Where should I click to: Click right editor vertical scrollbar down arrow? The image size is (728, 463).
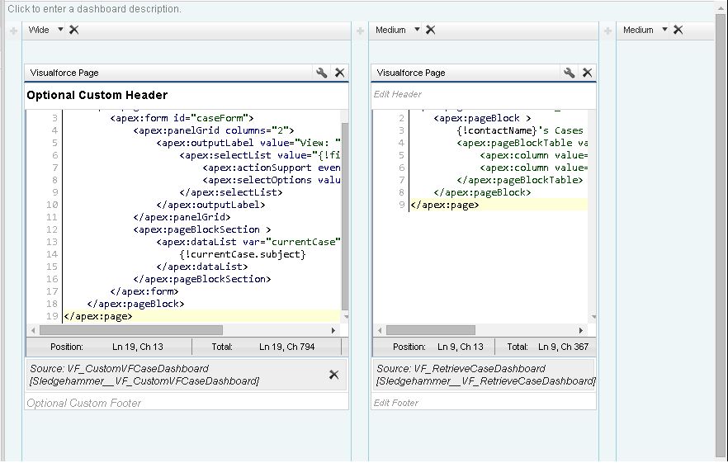pos(593,317)
